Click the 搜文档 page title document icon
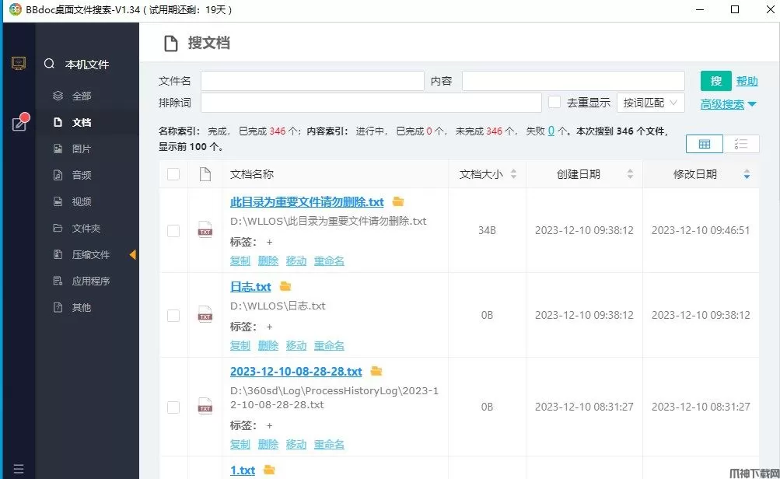 (x=170, y=44)
